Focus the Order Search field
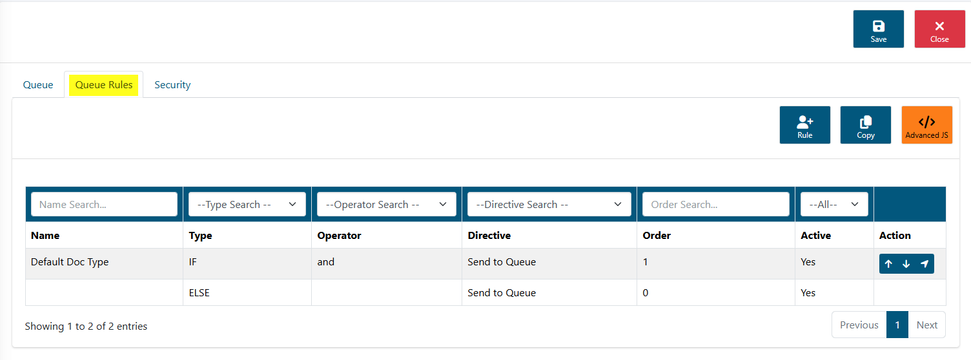Viewport: 971px width, 360px height. [x=716, y=204]
